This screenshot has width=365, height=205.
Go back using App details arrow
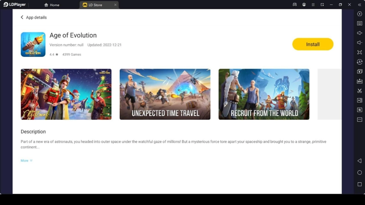(x=22, y=17)
